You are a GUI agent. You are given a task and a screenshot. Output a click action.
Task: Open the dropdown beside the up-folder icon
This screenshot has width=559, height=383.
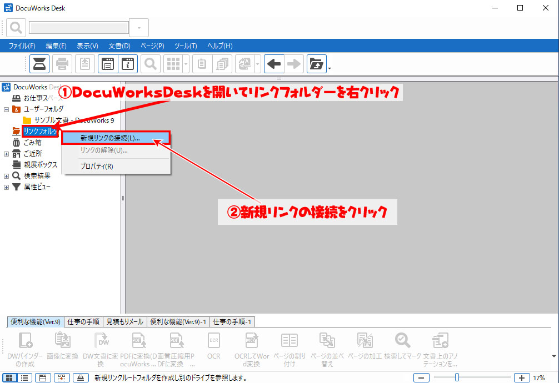(330, 68)
